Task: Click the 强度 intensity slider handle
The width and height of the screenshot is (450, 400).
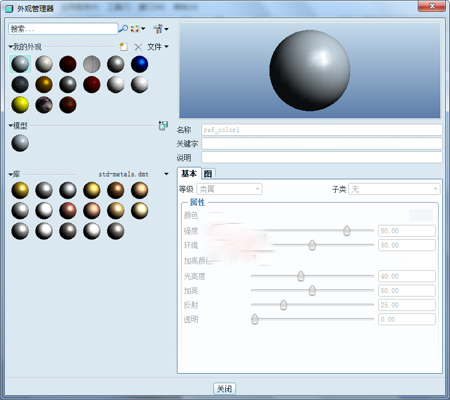Action: pos(347,231)
